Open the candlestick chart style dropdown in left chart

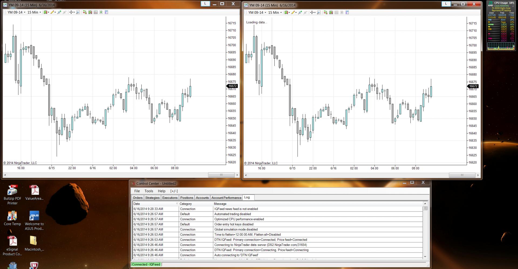click(46, 12)
